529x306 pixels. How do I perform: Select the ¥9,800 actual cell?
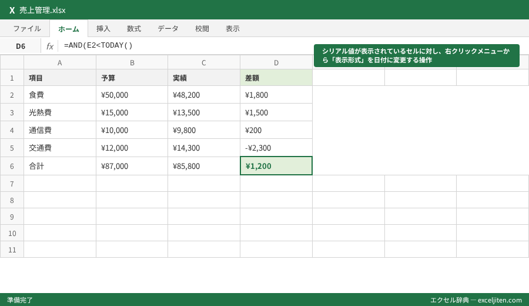(204, 129)
